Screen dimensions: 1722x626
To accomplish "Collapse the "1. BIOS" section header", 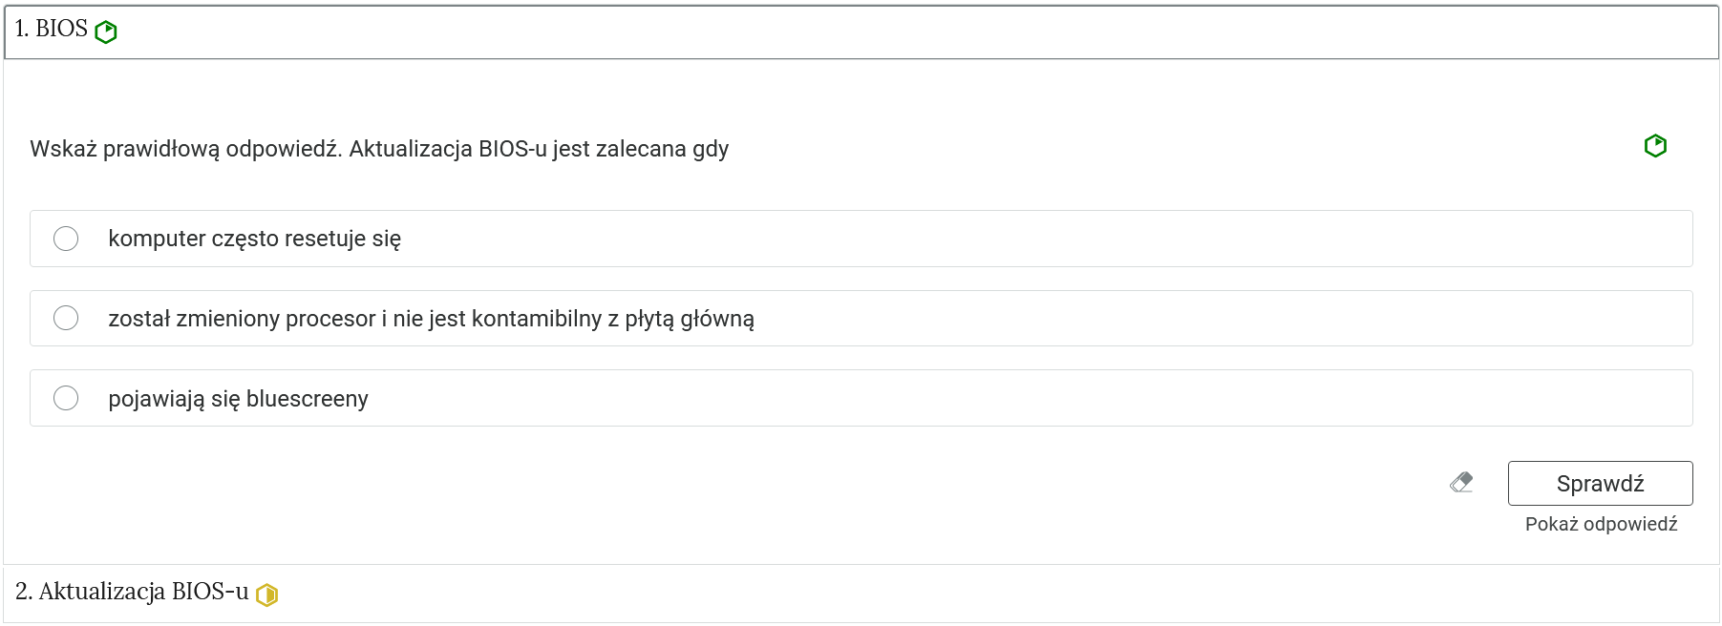I will click(x=860, y=31).
